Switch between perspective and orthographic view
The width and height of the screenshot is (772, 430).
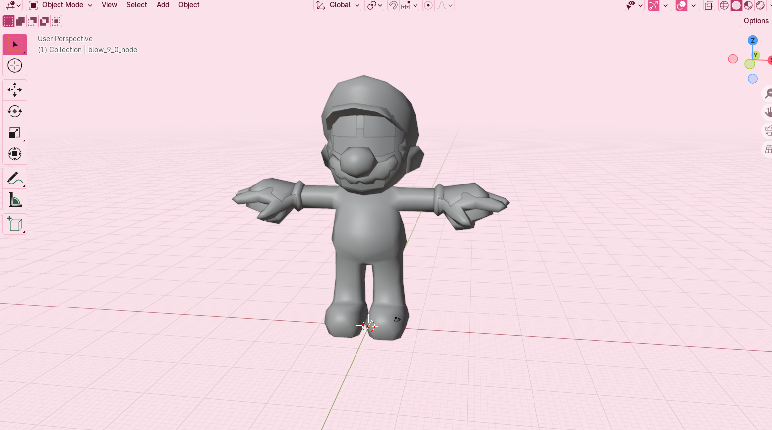click(768, 149)
